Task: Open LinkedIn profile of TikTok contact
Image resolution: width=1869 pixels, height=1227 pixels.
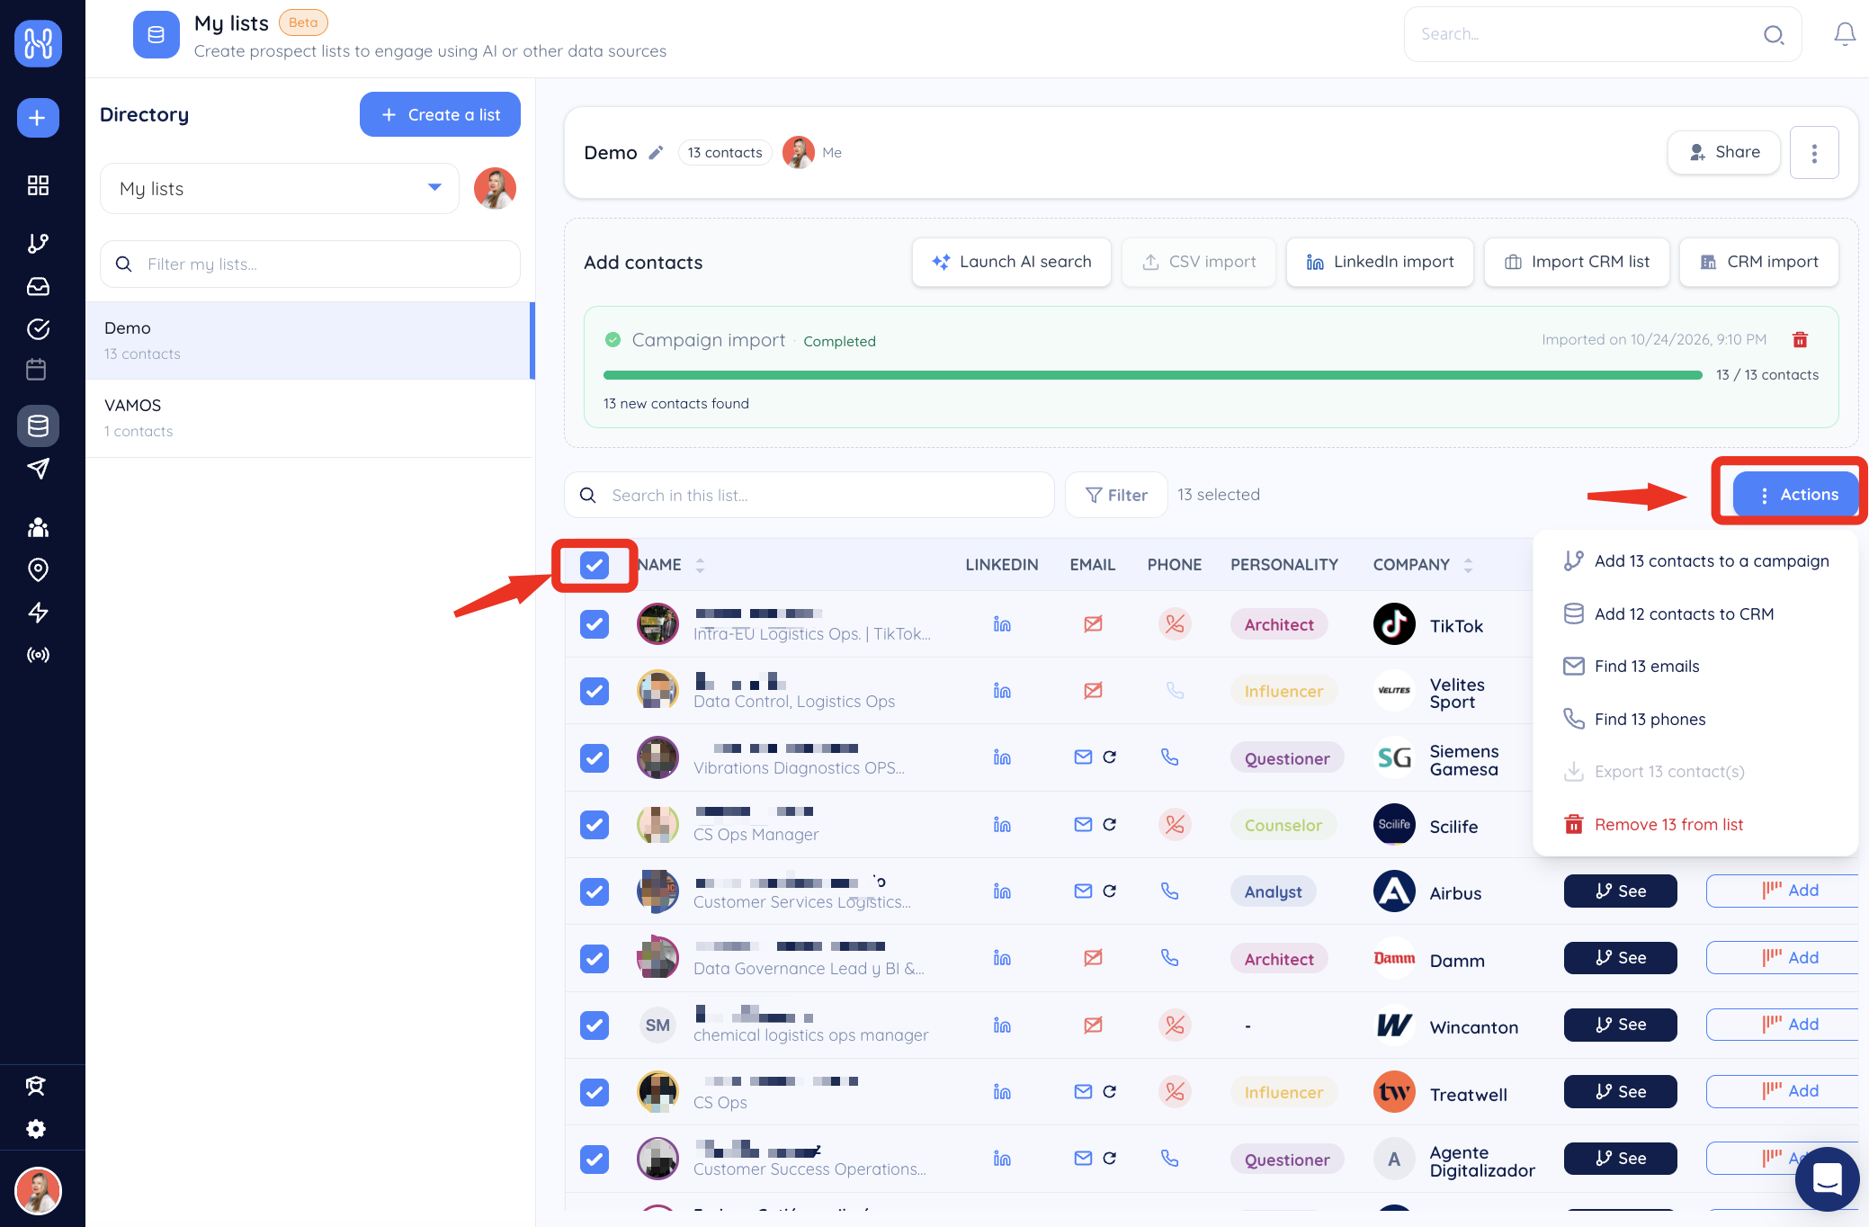Action: [1002, 623]
